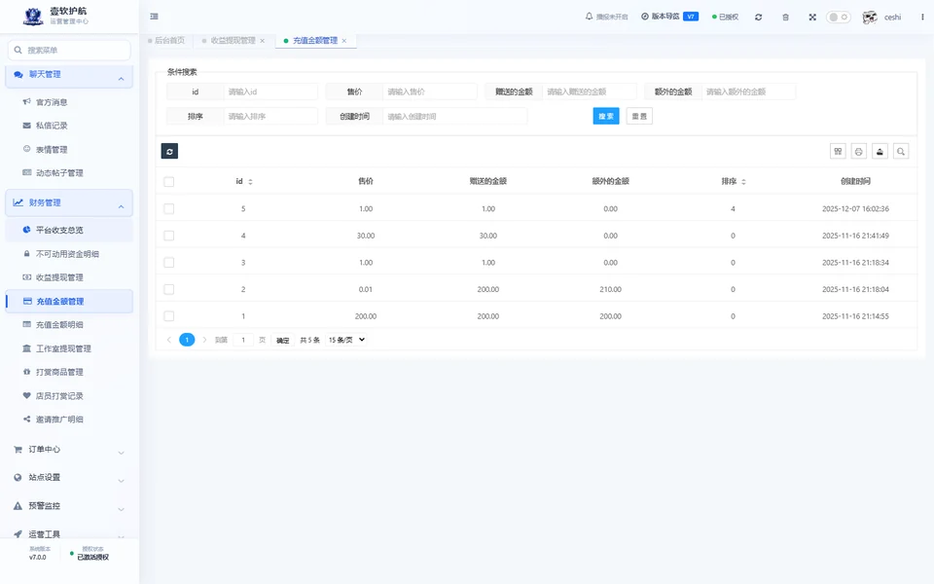This screenshot has width=934, height=584.
Task: Click the 售价 filter input field
Action: 429,92
